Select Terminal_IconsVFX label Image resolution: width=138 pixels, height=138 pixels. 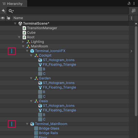(50, 51)
